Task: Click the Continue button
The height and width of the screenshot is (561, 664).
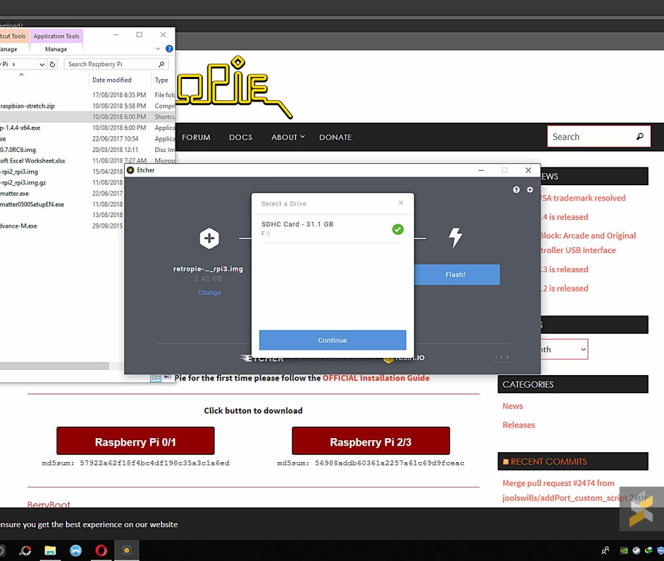Action: pos(333,340)
